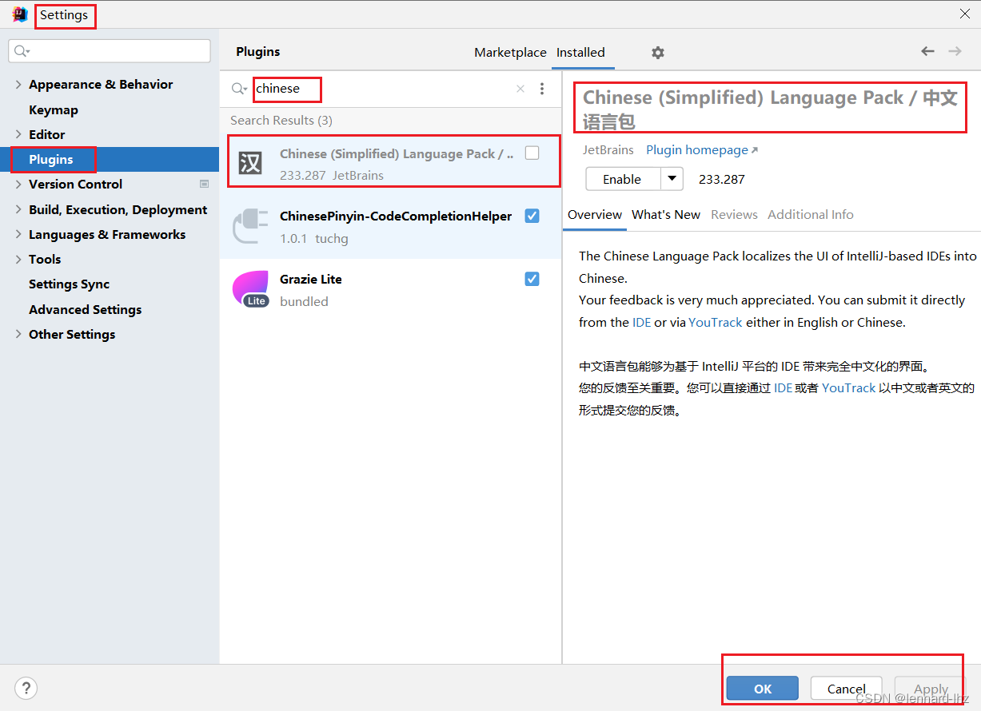Open the Reviews tab

734,214
